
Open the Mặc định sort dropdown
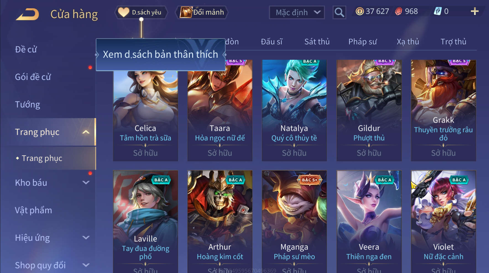click(297, 12)
